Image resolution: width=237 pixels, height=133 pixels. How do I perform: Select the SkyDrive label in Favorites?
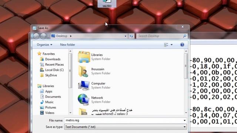[51, 75]
